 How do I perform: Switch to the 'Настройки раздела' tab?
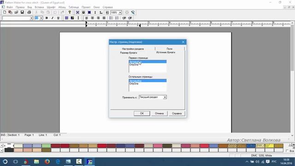pyautogui.click(x=133, y=49)
